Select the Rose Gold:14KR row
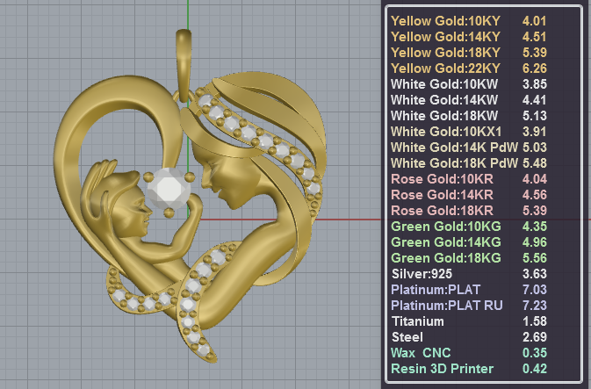Screen dimensions: 591x389 click(469, 195)
